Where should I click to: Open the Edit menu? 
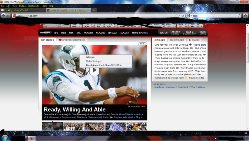pos(8,6)
